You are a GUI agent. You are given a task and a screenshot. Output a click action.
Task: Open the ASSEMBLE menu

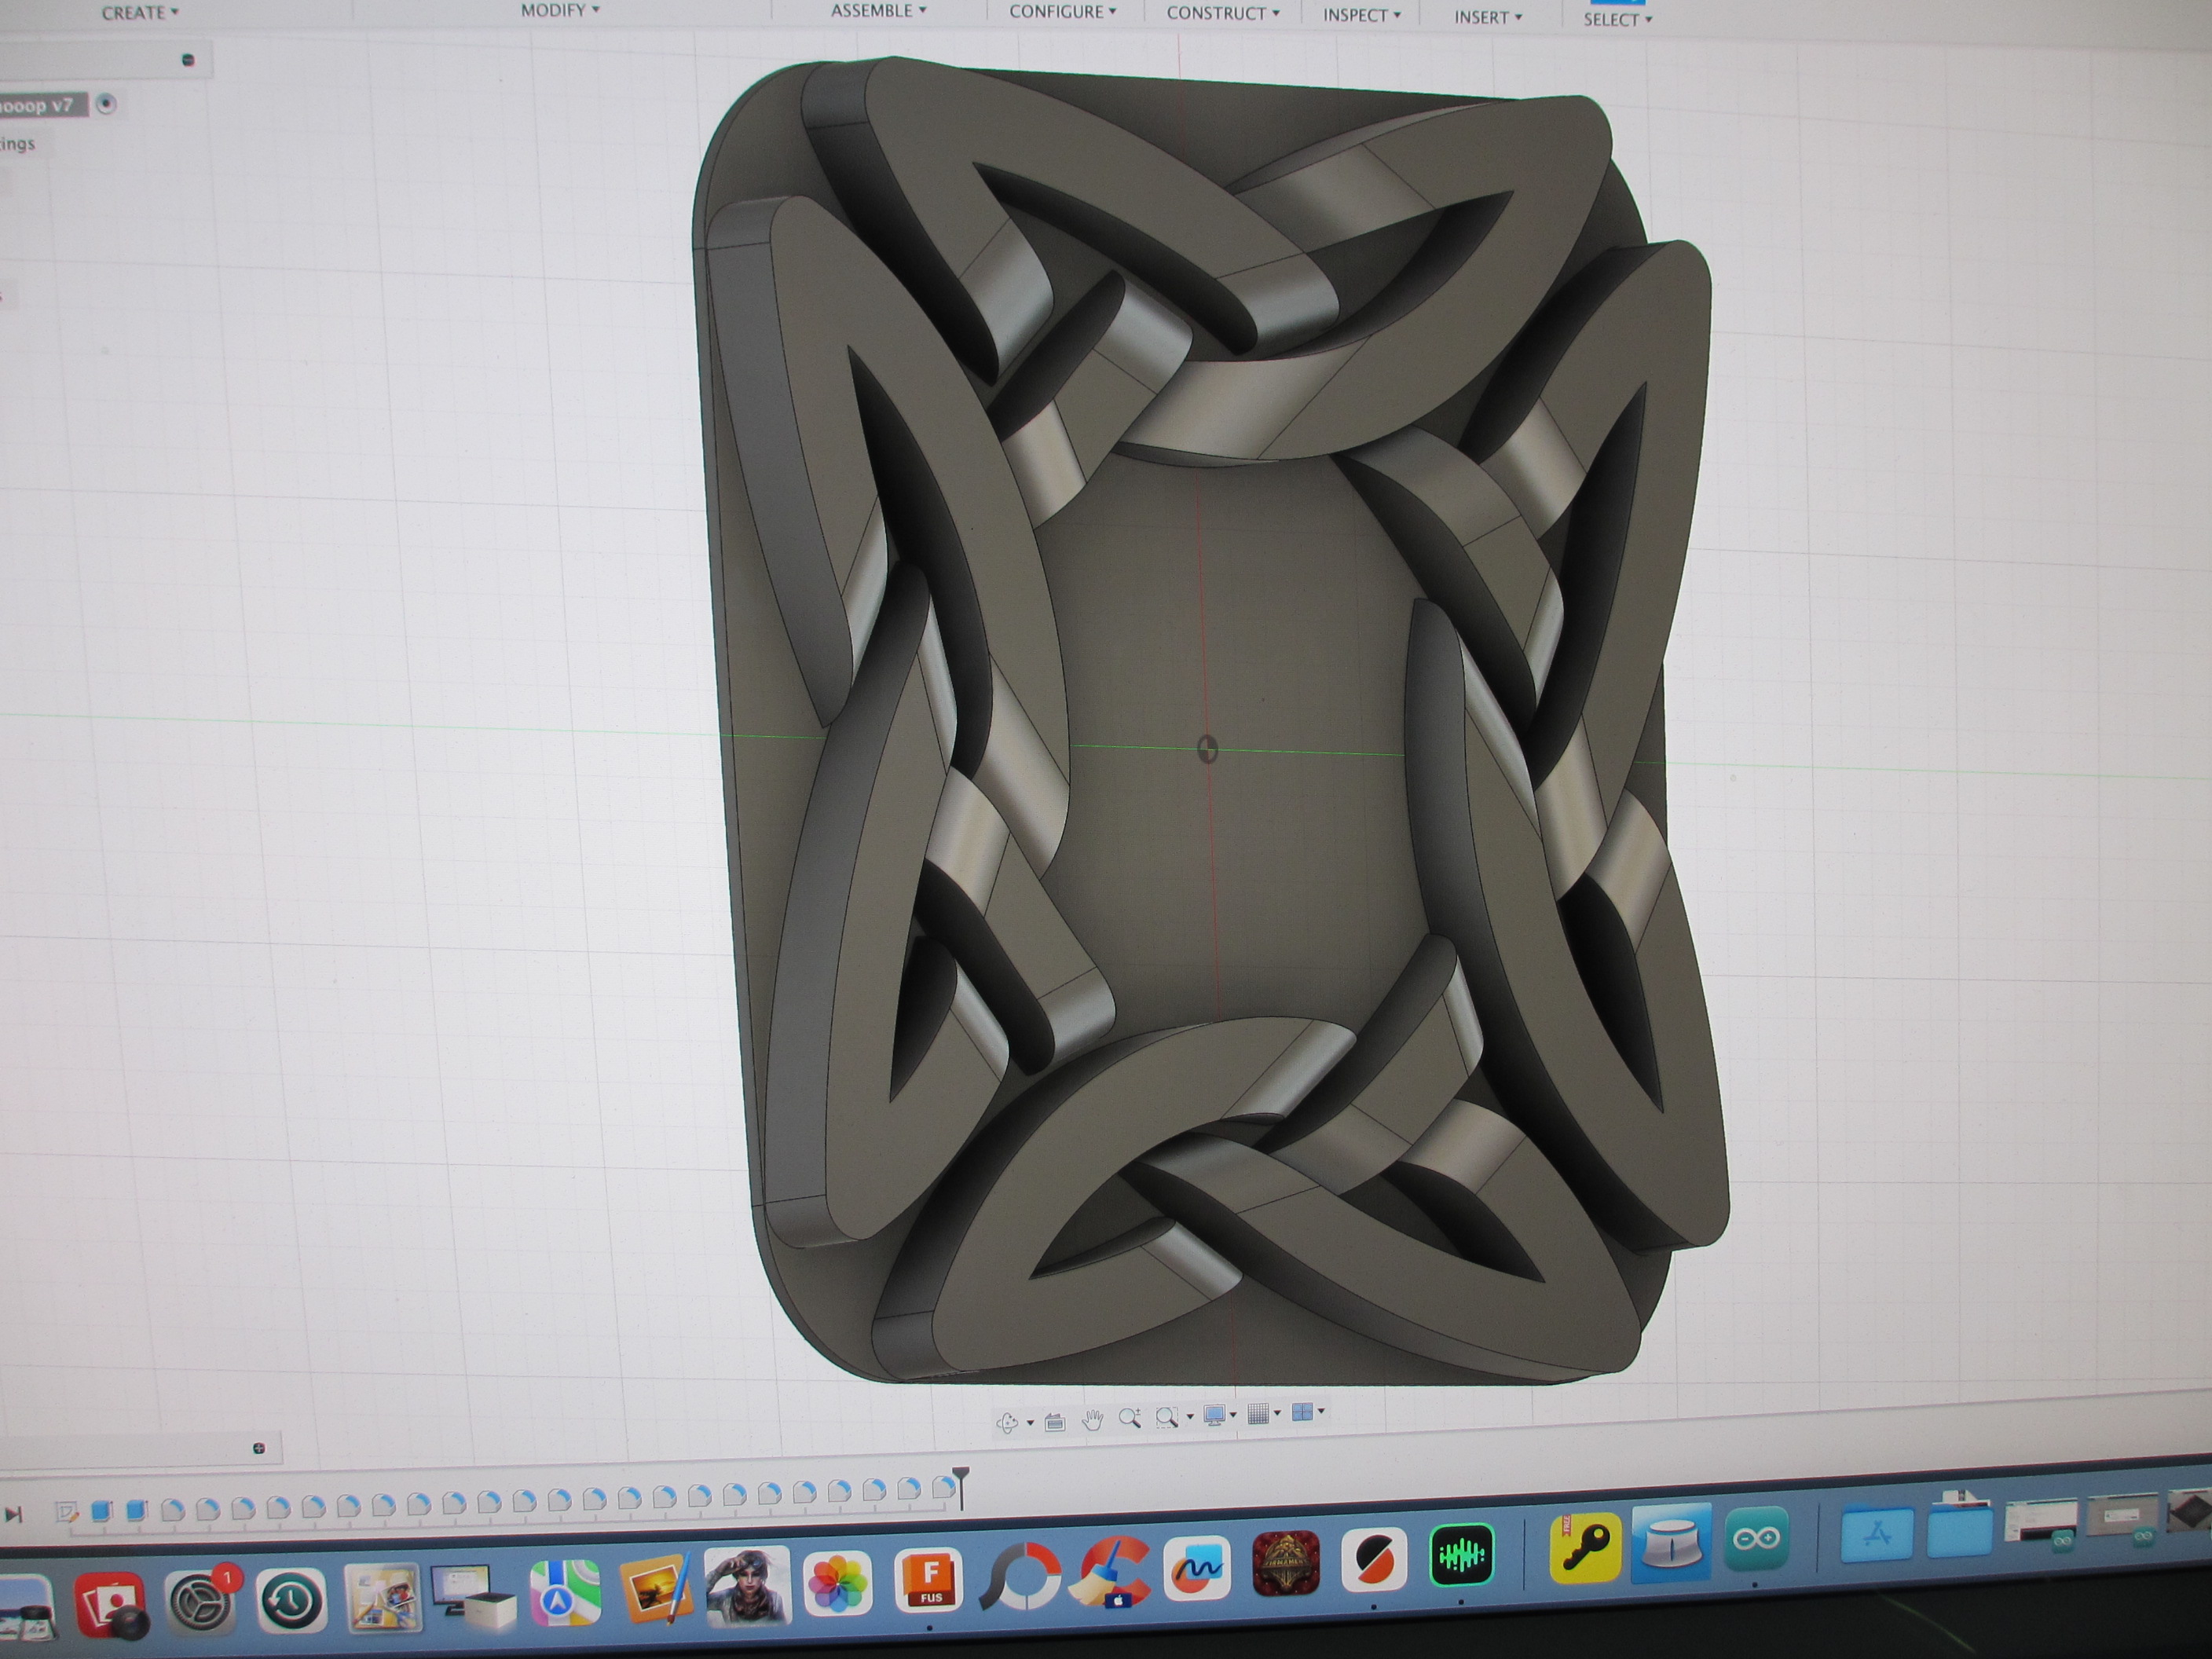879,11
